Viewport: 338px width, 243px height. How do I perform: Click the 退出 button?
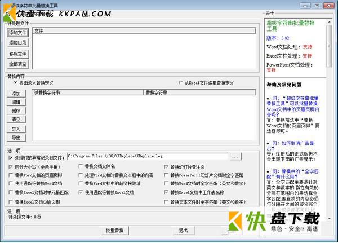(x=184, y=231)
